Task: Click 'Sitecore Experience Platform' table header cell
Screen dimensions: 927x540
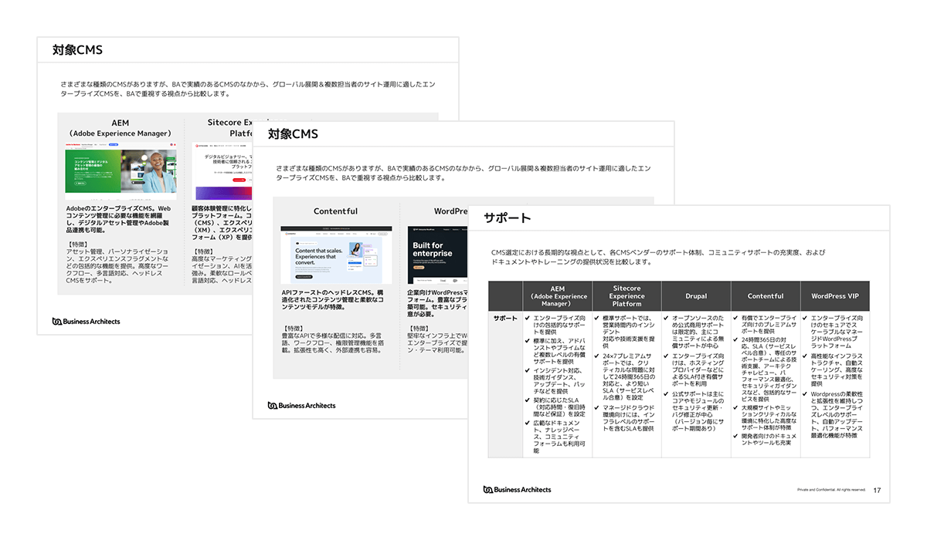Action: (626, 296)
